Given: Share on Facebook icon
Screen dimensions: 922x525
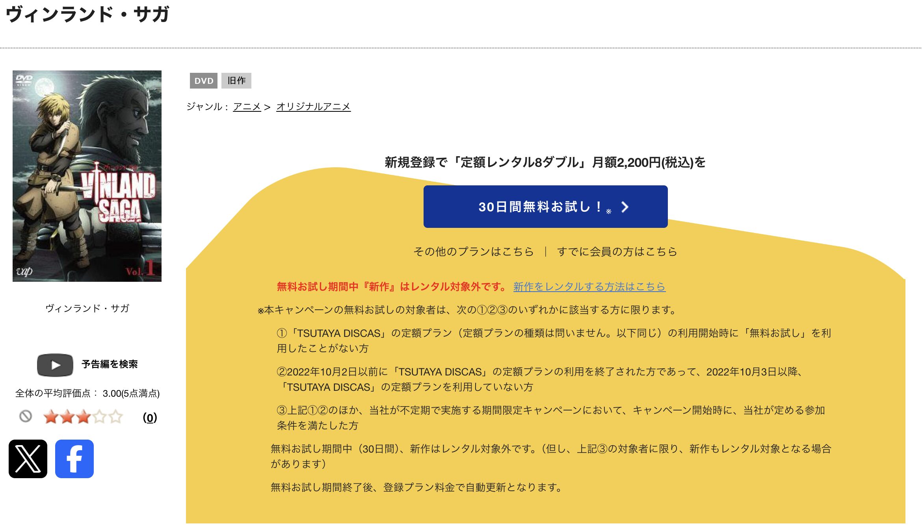Looking at the screenshot, I should tap(74, 459).
